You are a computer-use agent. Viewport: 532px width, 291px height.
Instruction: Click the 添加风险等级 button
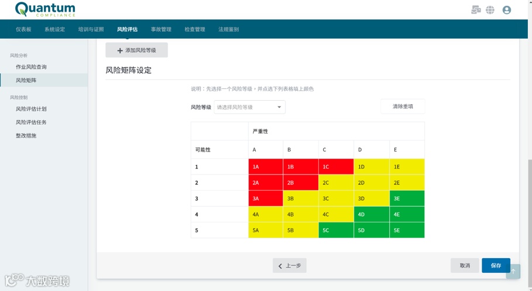point(137,50)
